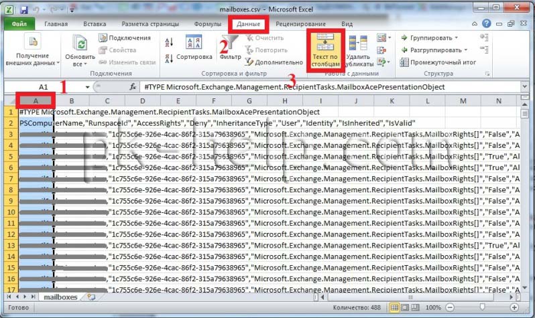
Task: Open the Формулы ribbon tab
Action: pyautogui.click(x=207, y=24)
